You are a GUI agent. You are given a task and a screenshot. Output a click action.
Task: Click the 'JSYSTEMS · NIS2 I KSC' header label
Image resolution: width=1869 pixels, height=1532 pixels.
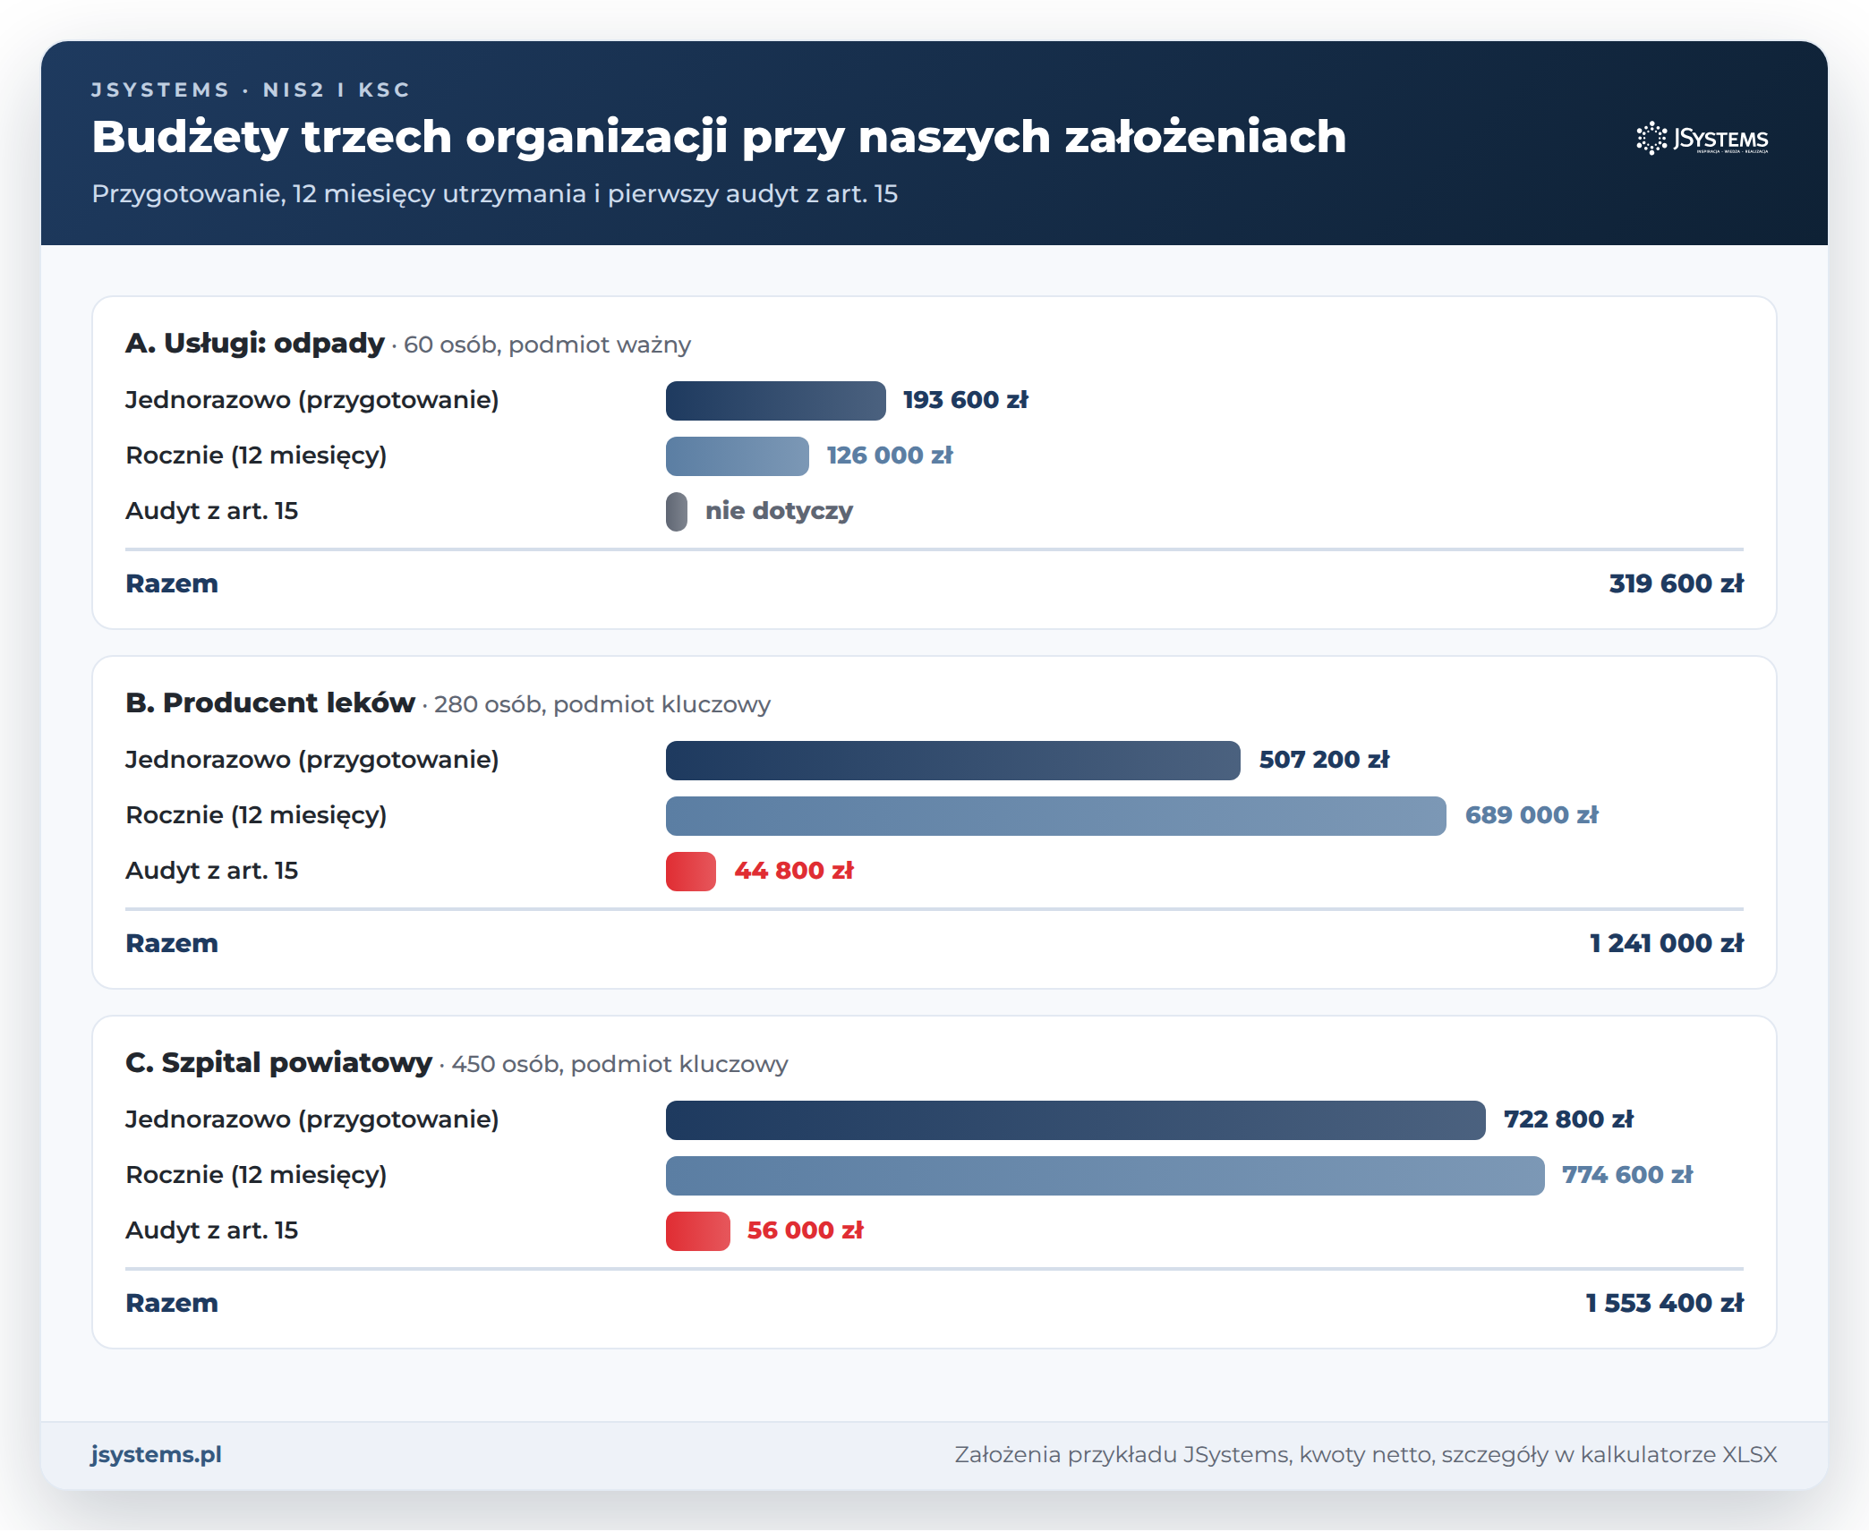[251, 89]
